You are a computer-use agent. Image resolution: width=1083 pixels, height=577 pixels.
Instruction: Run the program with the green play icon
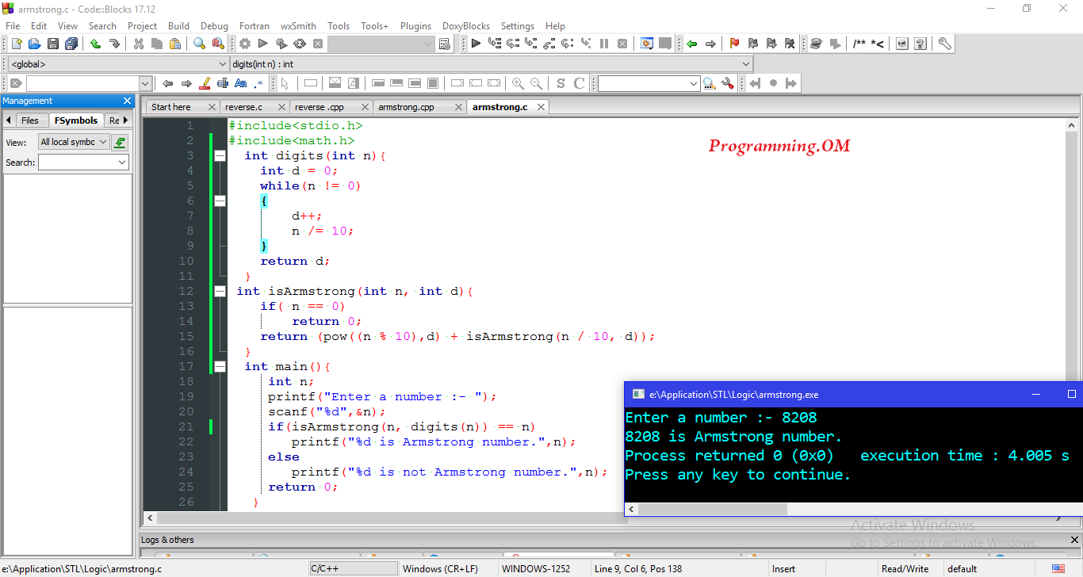[x=262, y=44]
